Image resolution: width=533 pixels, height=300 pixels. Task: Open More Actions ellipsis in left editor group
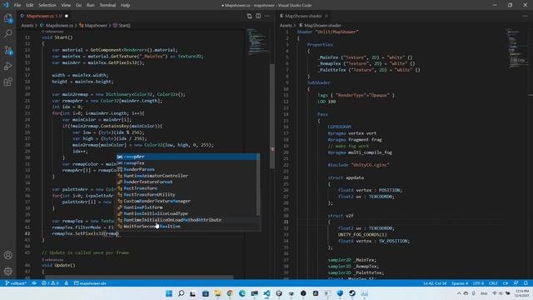(x=267, y=16)
